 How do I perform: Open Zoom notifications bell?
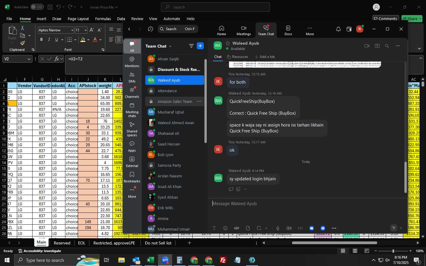tap(338, 29)
